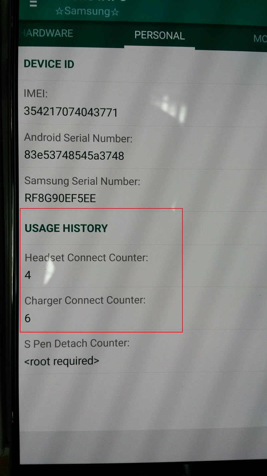Select the Samsung Serial Number label
Viewport: 267px width, 476px height.
point(82,181)
